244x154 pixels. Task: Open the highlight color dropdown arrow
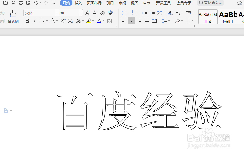pos(93,21)
